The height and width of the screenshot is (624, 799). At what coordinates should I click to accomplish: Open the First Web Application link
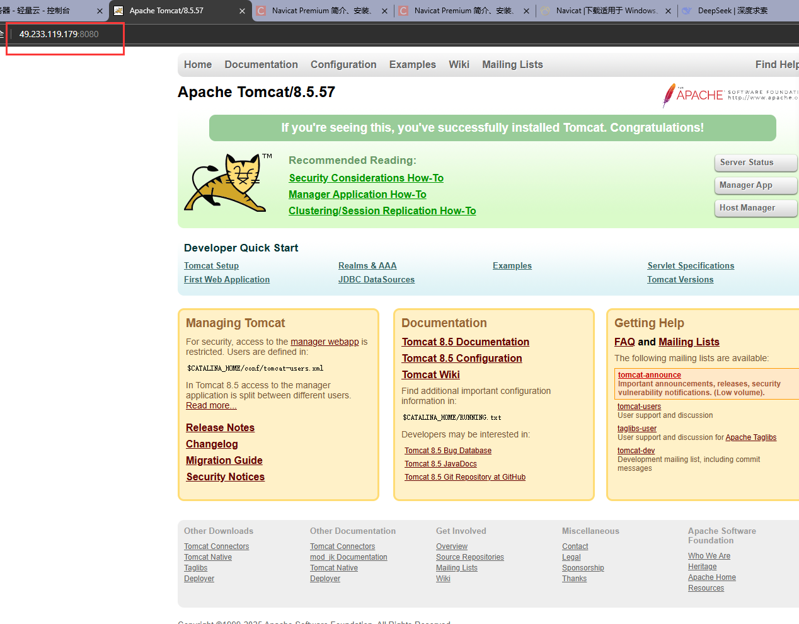(227, 280)
